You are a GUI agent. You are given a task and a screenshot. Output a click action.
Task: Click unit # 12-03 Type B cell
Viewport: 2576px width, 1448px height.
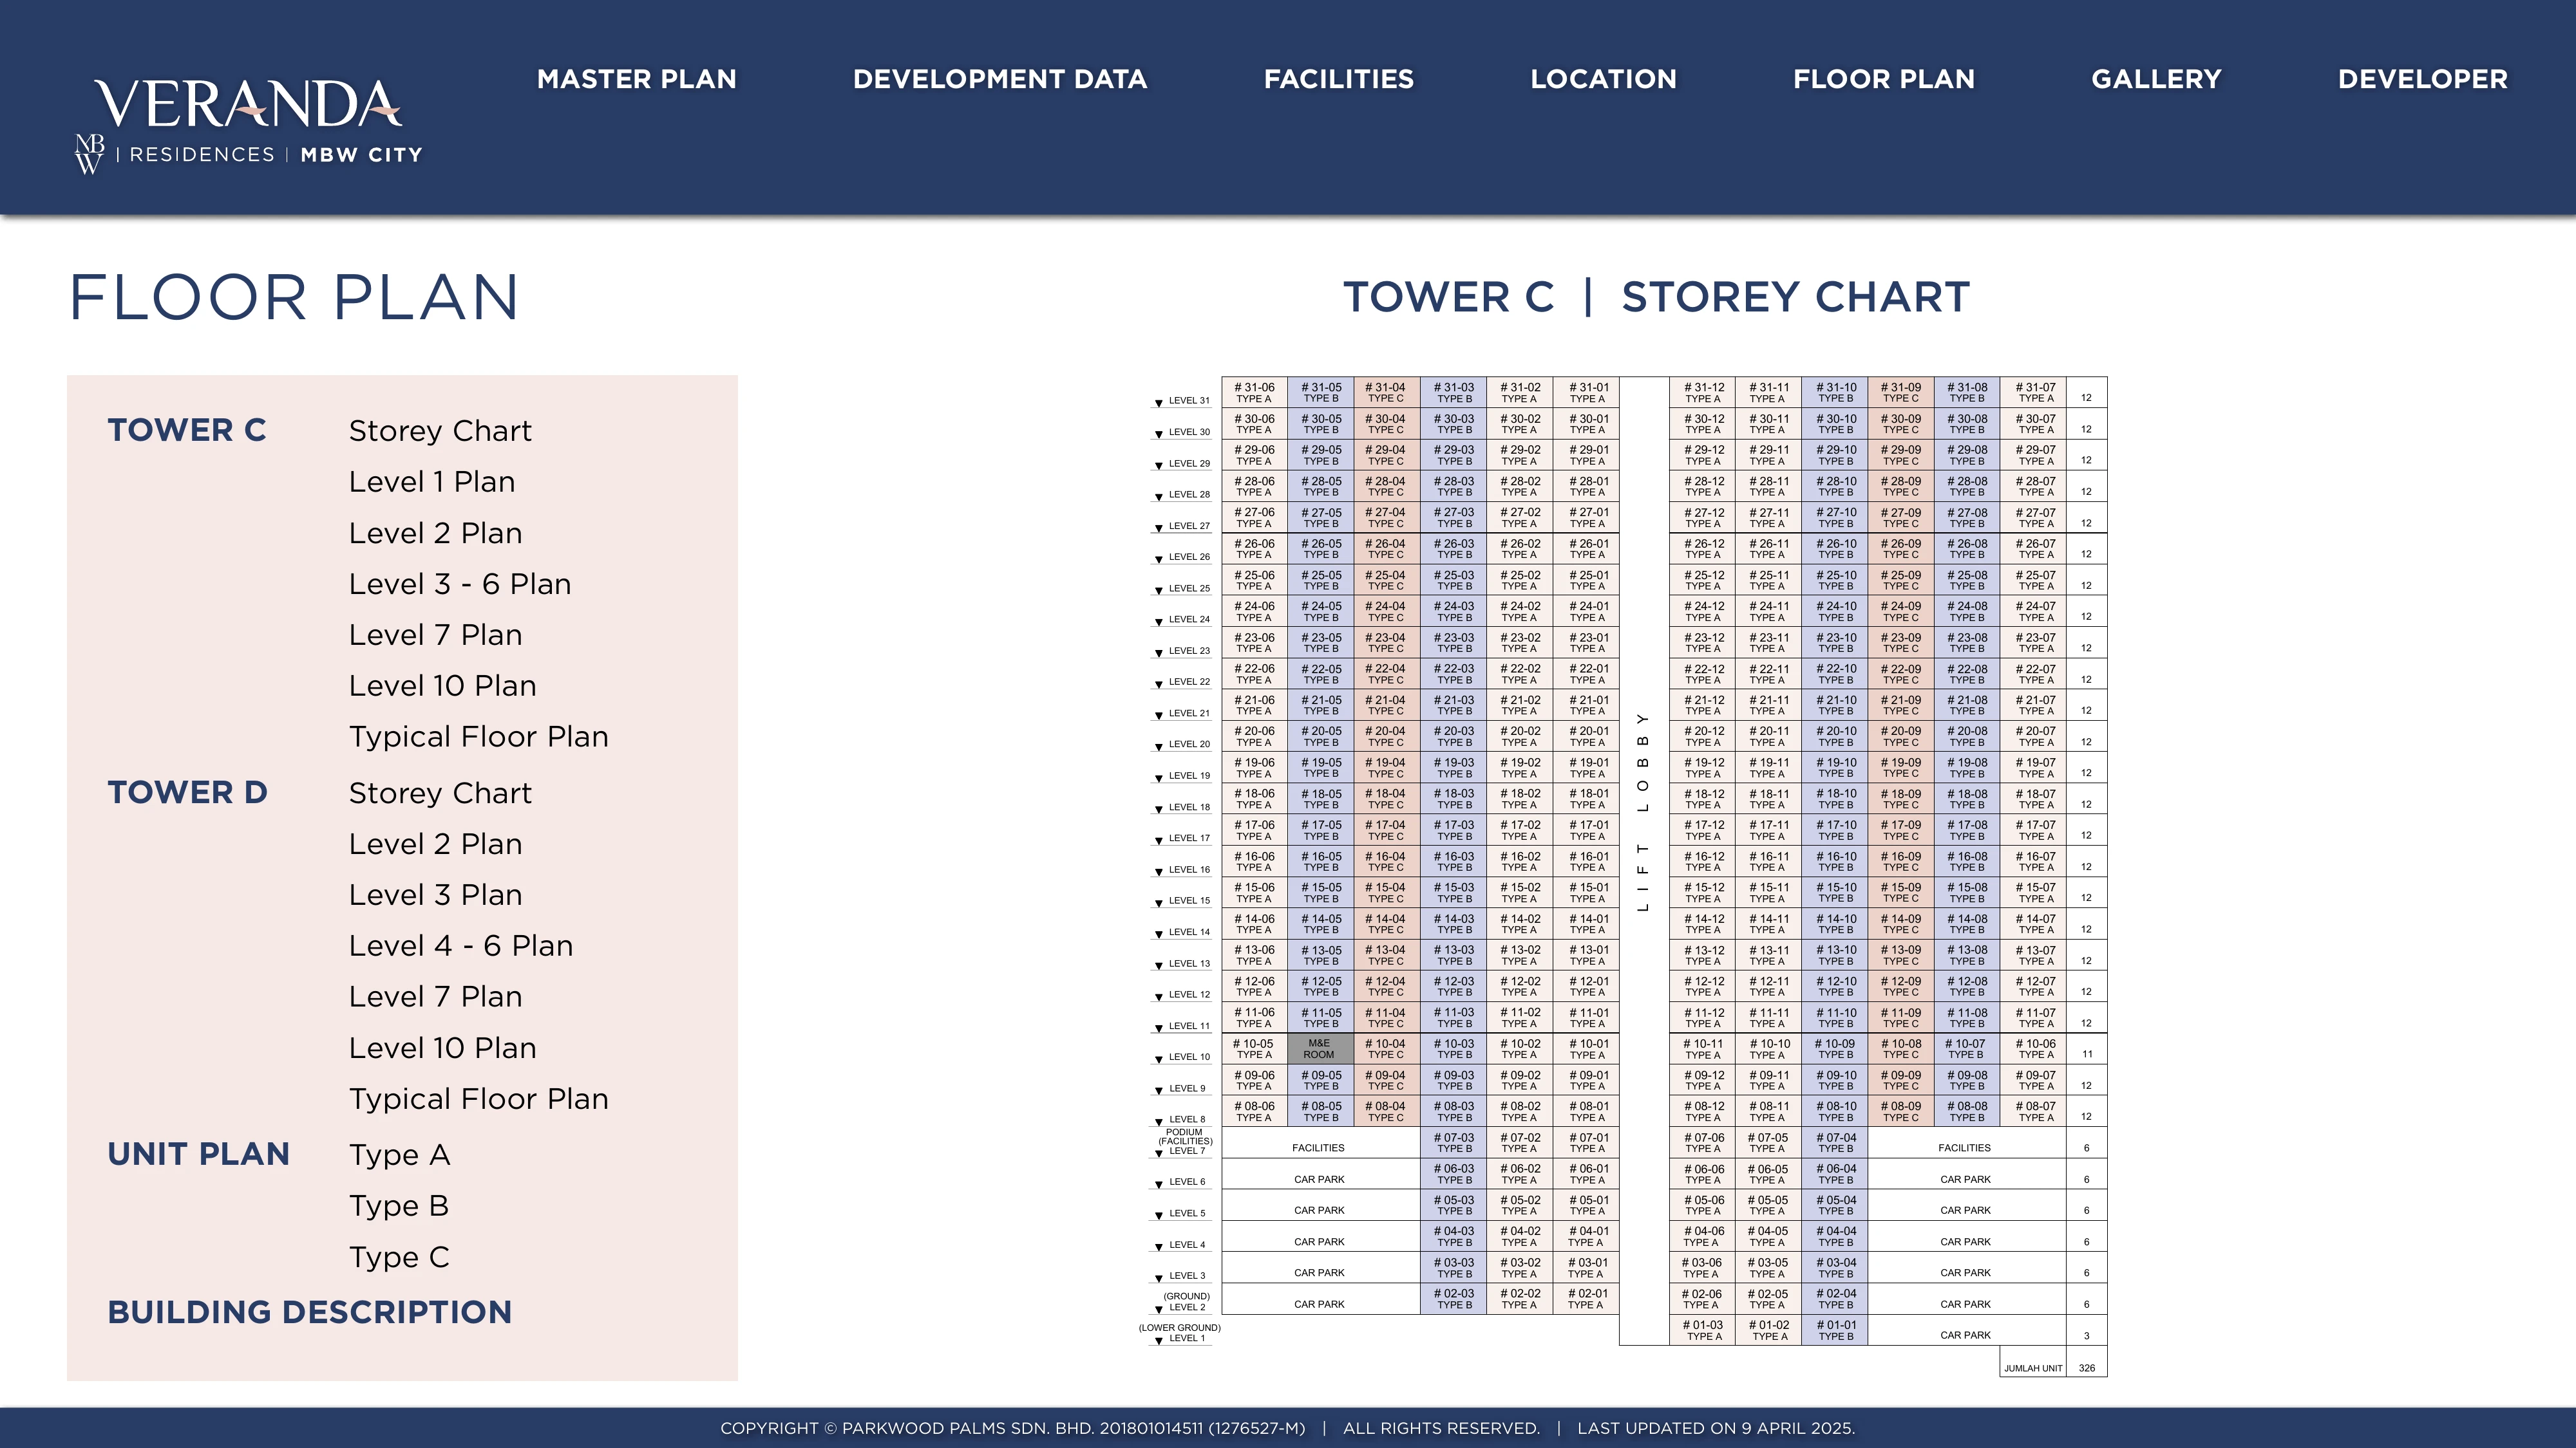(1454, 987)
